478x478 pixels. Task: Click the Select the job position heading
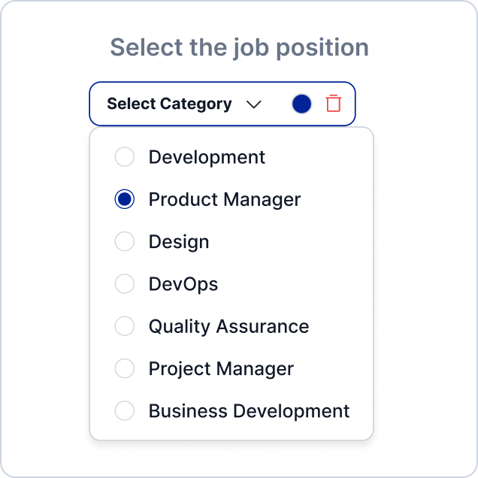coord(239,48)
